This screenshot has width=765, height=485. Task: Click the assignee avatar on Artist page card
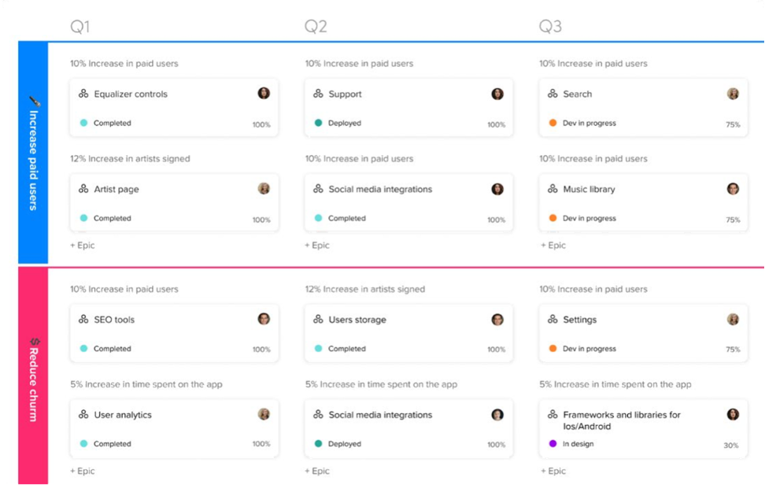click(x=264, y=189)
